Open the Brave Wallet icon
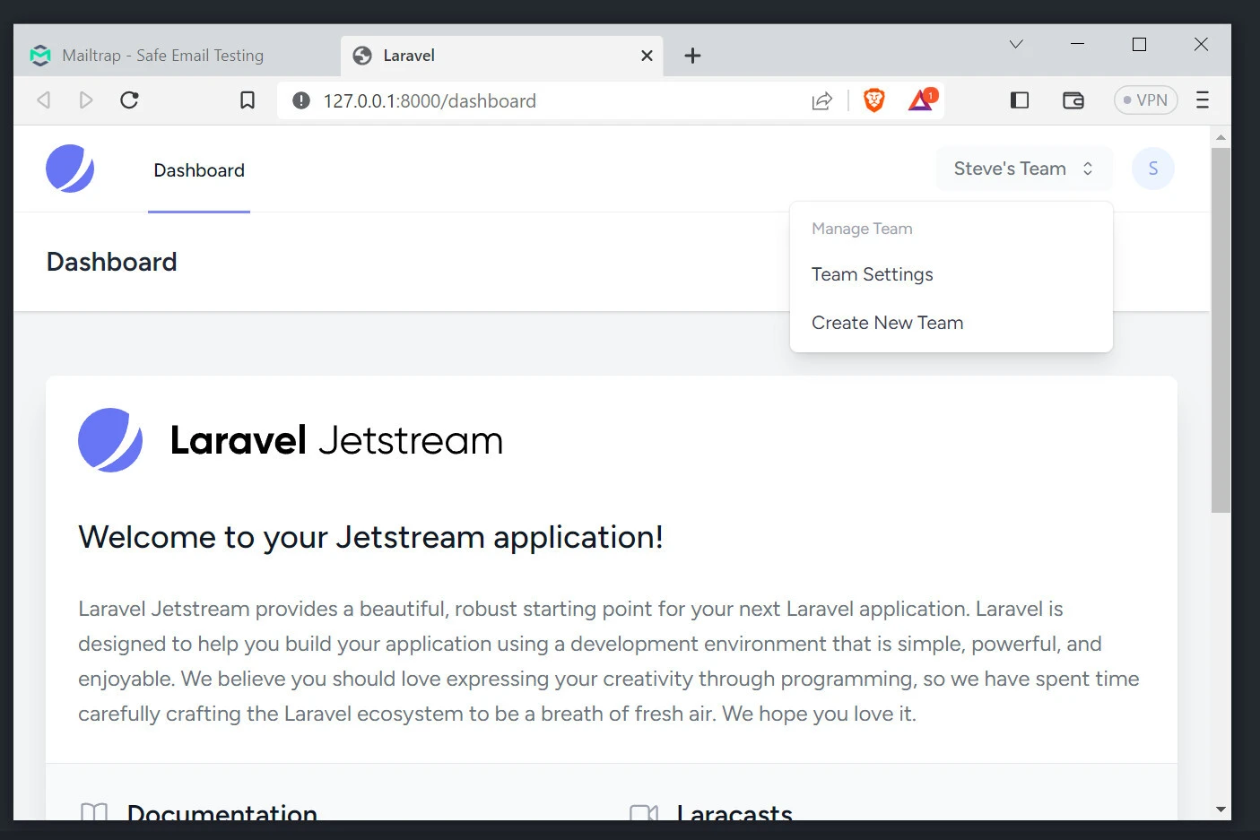The height and width of the screenshot is (840, 1260). point(1073,100)
